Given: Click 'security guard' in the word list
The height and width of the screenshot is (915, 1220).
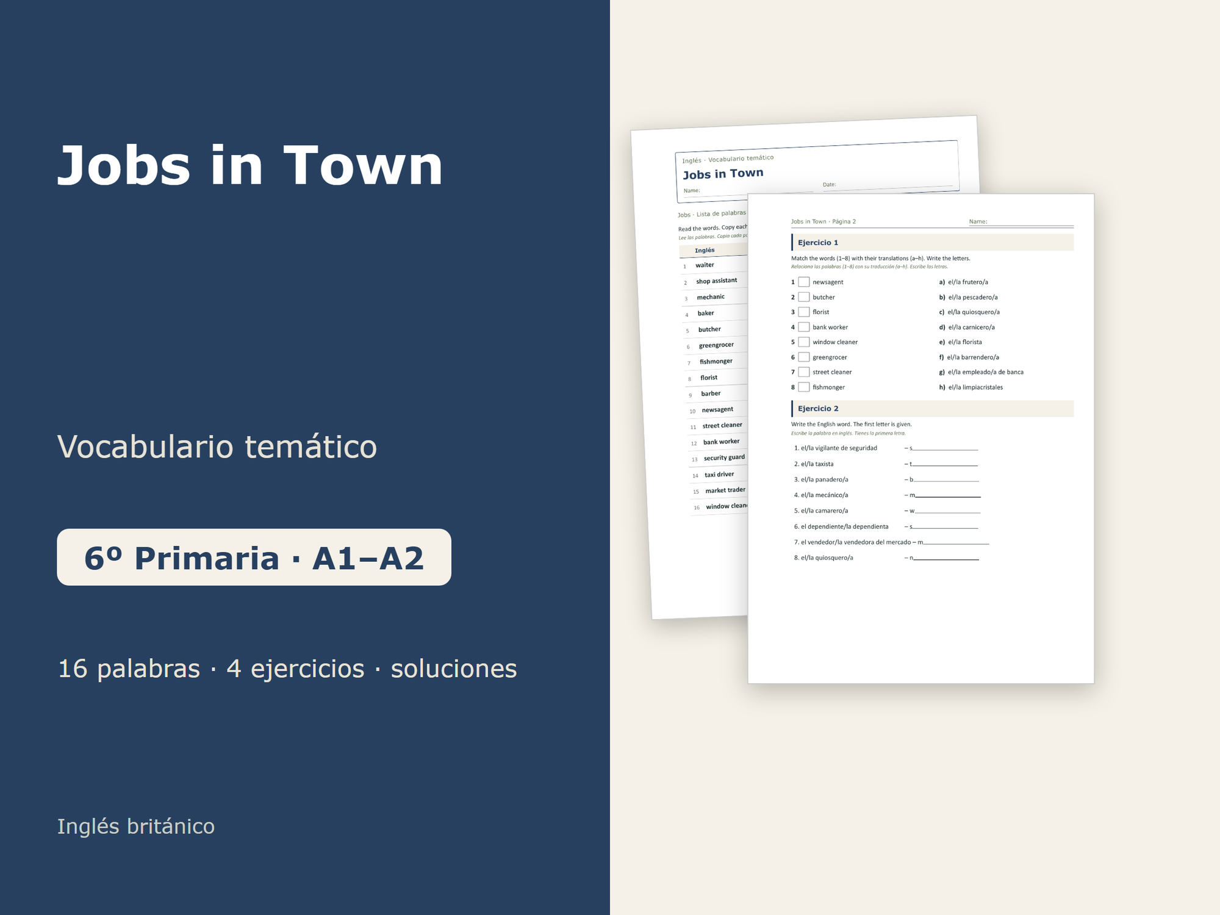Looking at the screenshot, I should click(724, 458).
